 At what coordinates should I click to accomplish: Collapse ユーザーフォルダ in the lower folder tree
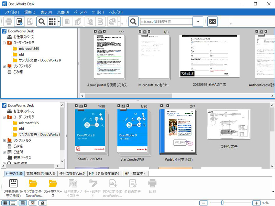[x=4, y=117]
